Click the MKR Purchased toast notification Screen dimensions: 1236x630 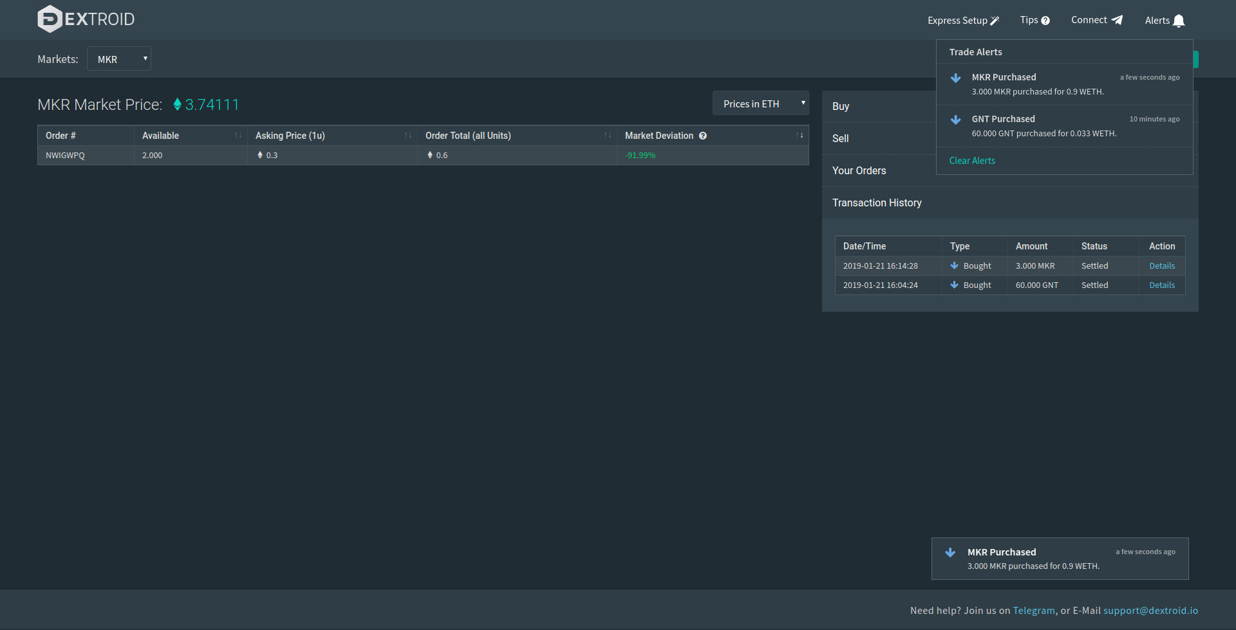click(1060, 559)
